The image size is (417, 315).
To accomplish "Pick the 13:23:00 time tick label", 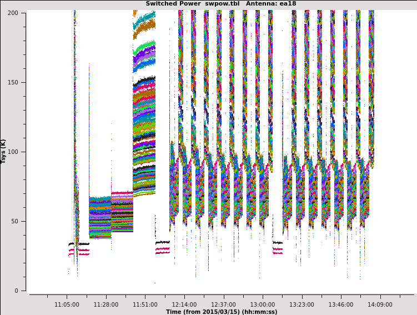I will [x=302, y=304].
